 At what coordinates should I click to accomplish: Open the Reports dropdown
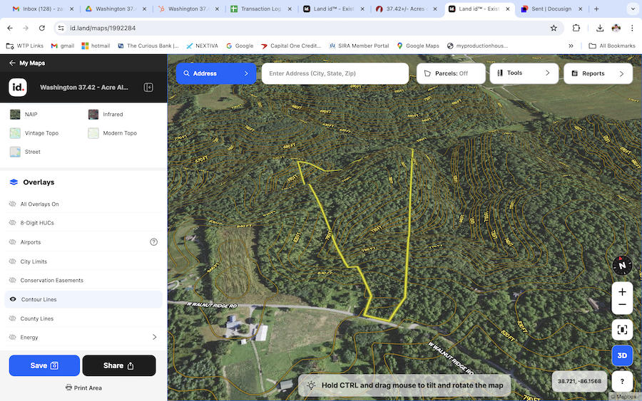pos(598,73)
